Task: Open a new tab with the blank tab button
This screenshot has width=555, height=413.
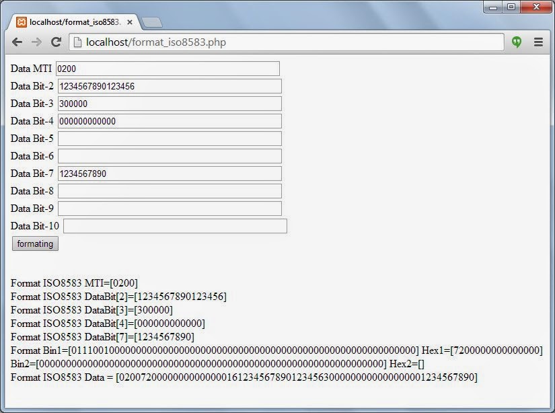Action: pyautogui.click(x=151, y=22)
